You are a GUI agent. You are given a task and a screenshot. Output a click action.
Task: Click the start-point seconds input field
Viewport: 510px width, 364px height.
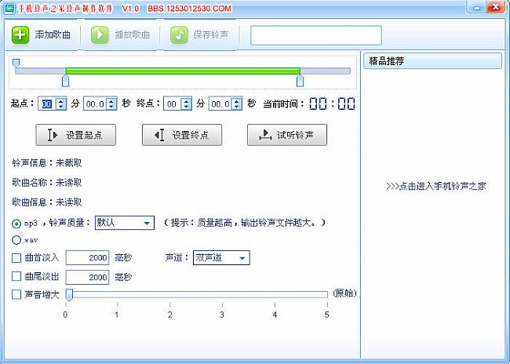[x=95, y=104]
